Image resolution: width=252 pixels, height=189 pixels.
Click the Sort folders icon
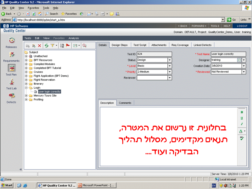tap(62, 46)
